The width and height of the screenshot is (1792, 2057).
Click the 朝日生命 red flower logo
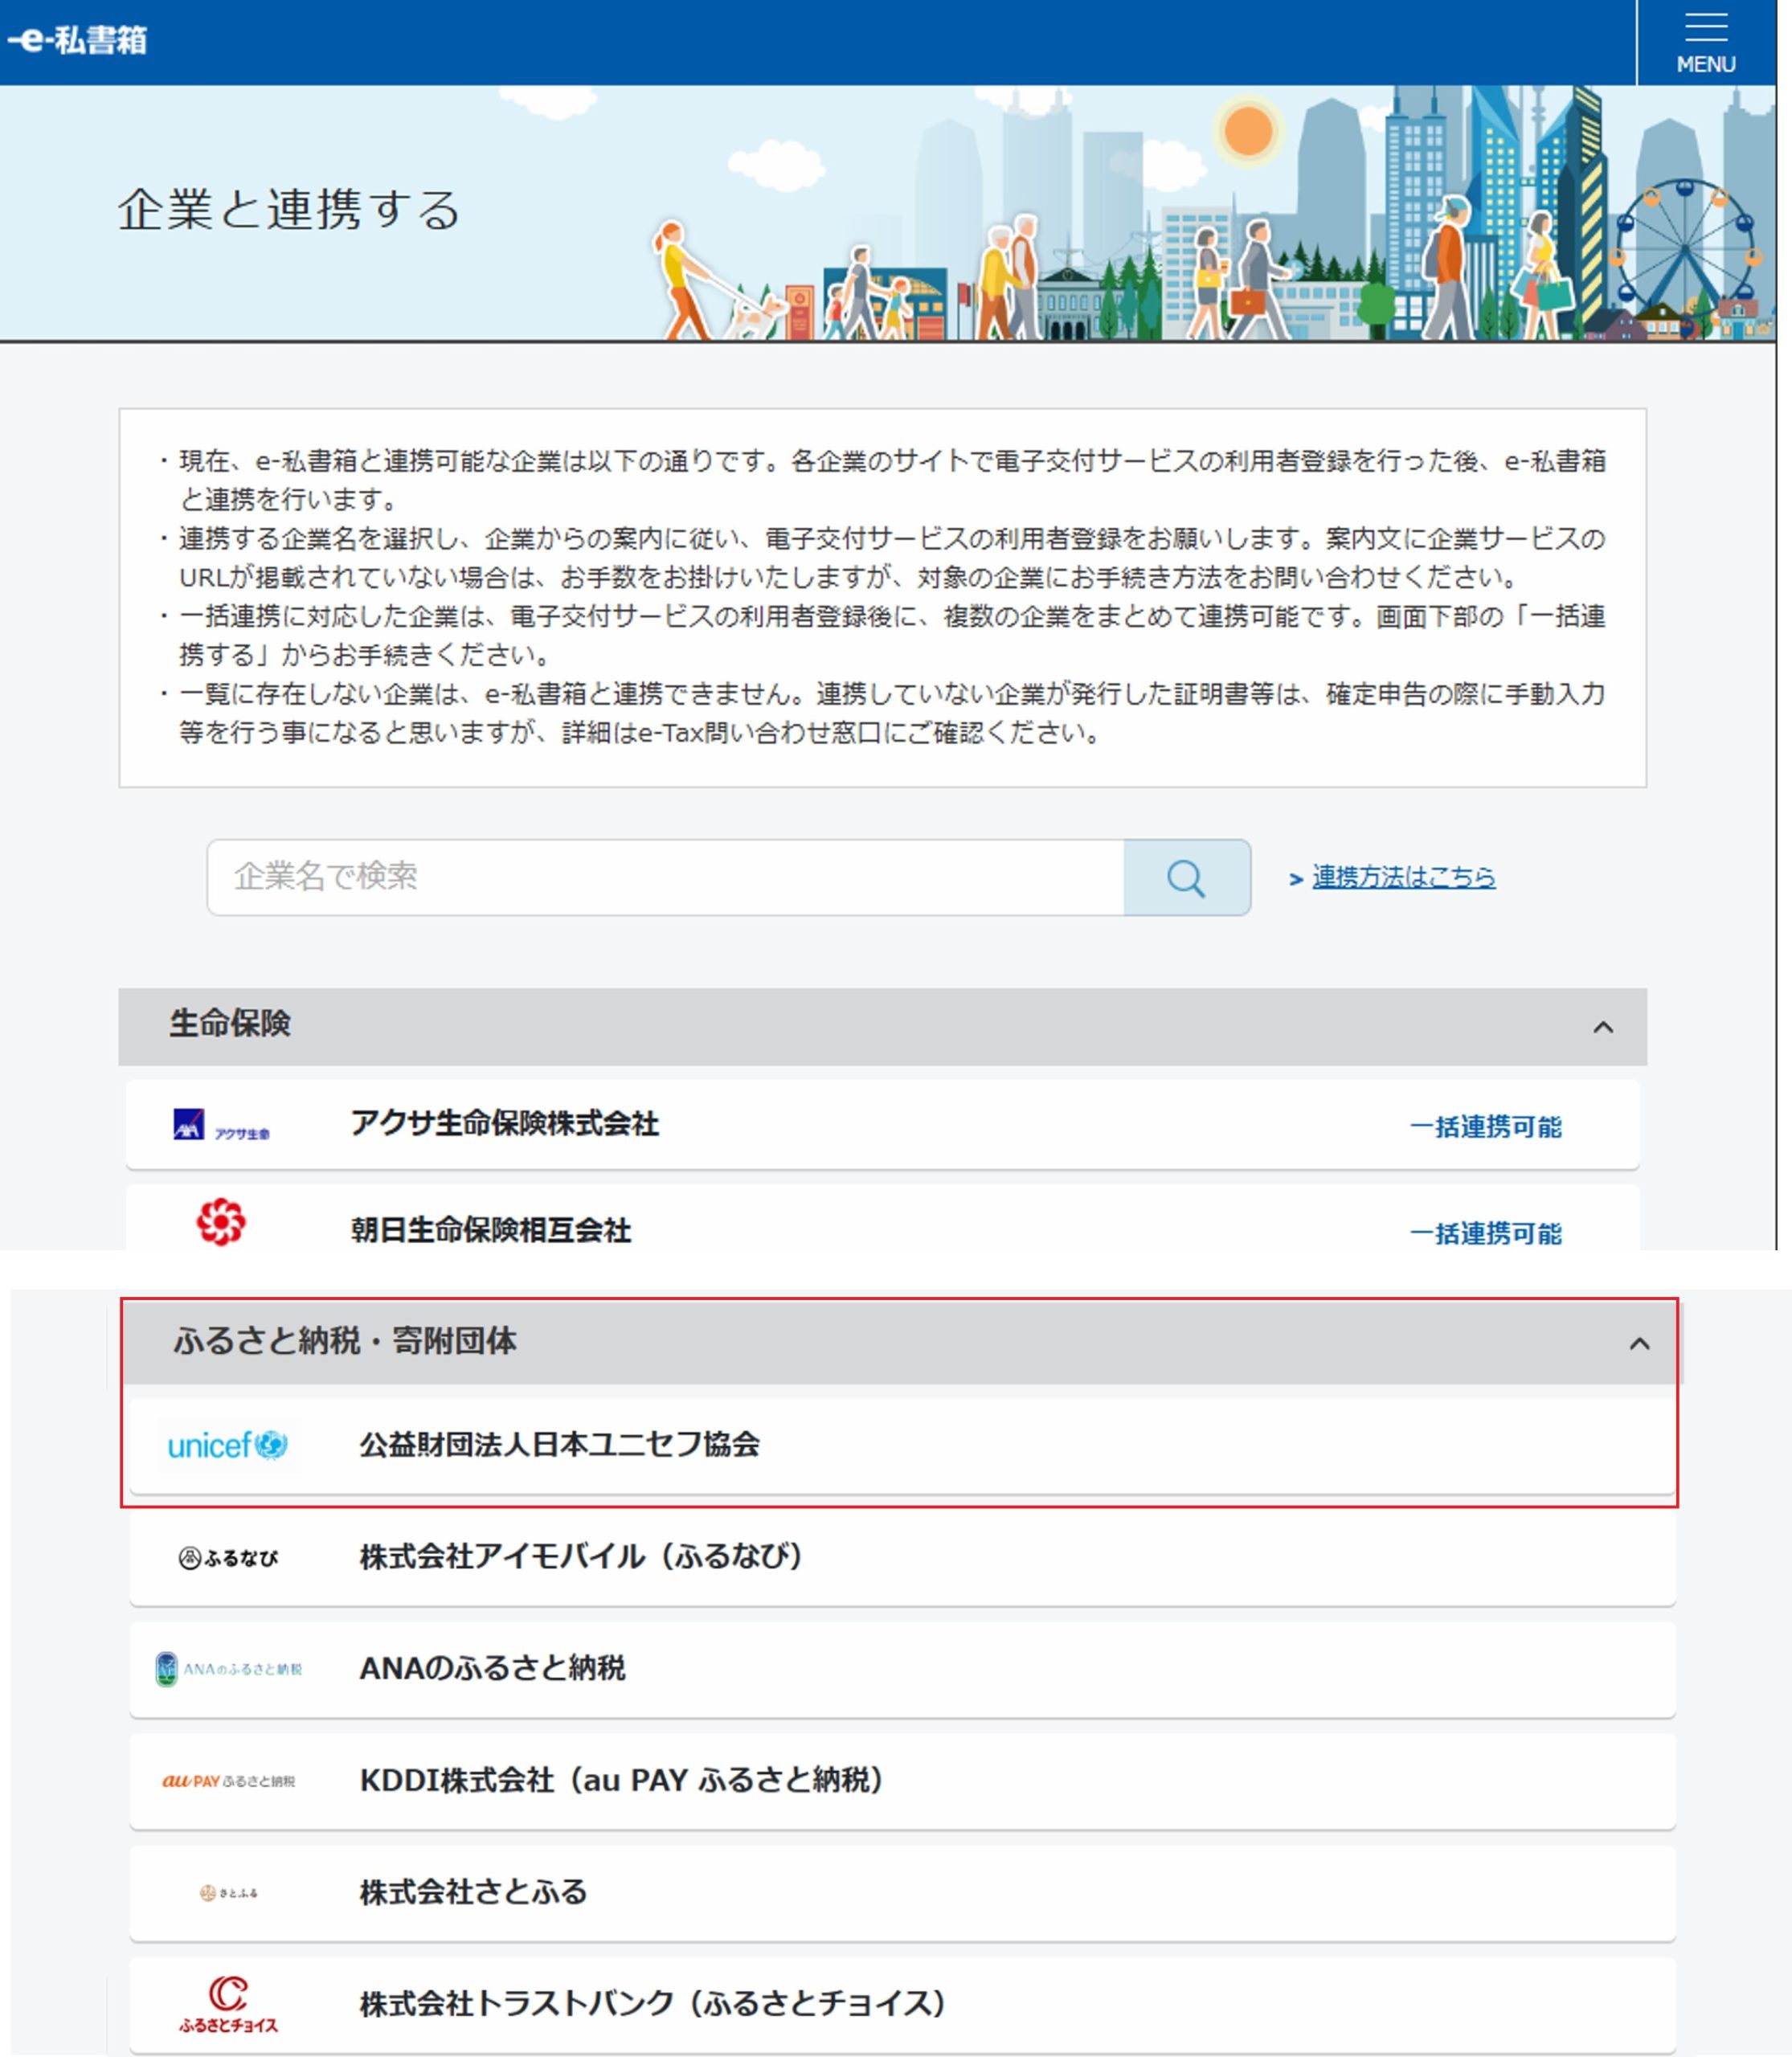(221, 1222)
